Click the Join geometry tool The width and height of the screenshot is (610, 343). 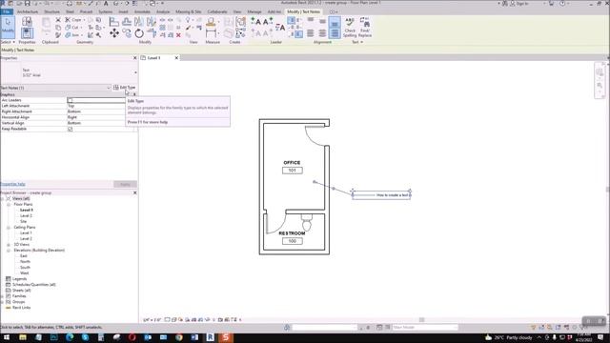[x=72, y=35]
